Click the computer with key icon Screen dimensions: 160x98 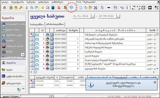coord(65,8)
